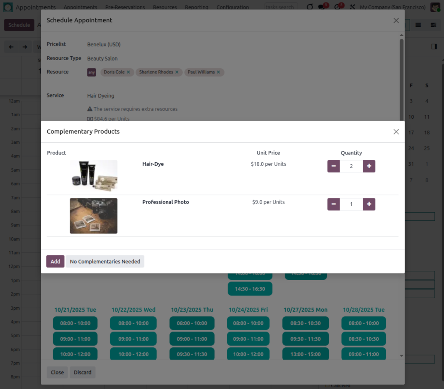Viewport: 444px width, 389px height.
Task: Decrease Professional Photo quantity with minus button
Action: coord(334,204)
